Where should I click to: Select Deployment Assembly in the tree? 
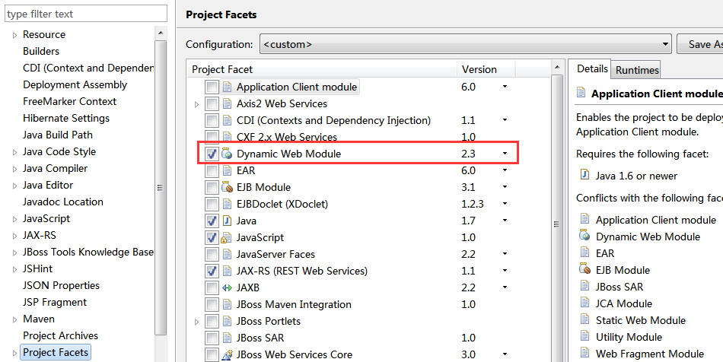(x=75, y=84)
